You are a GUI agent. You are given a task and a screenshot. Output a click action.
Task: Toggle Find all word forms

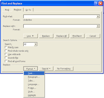(6, 61)
